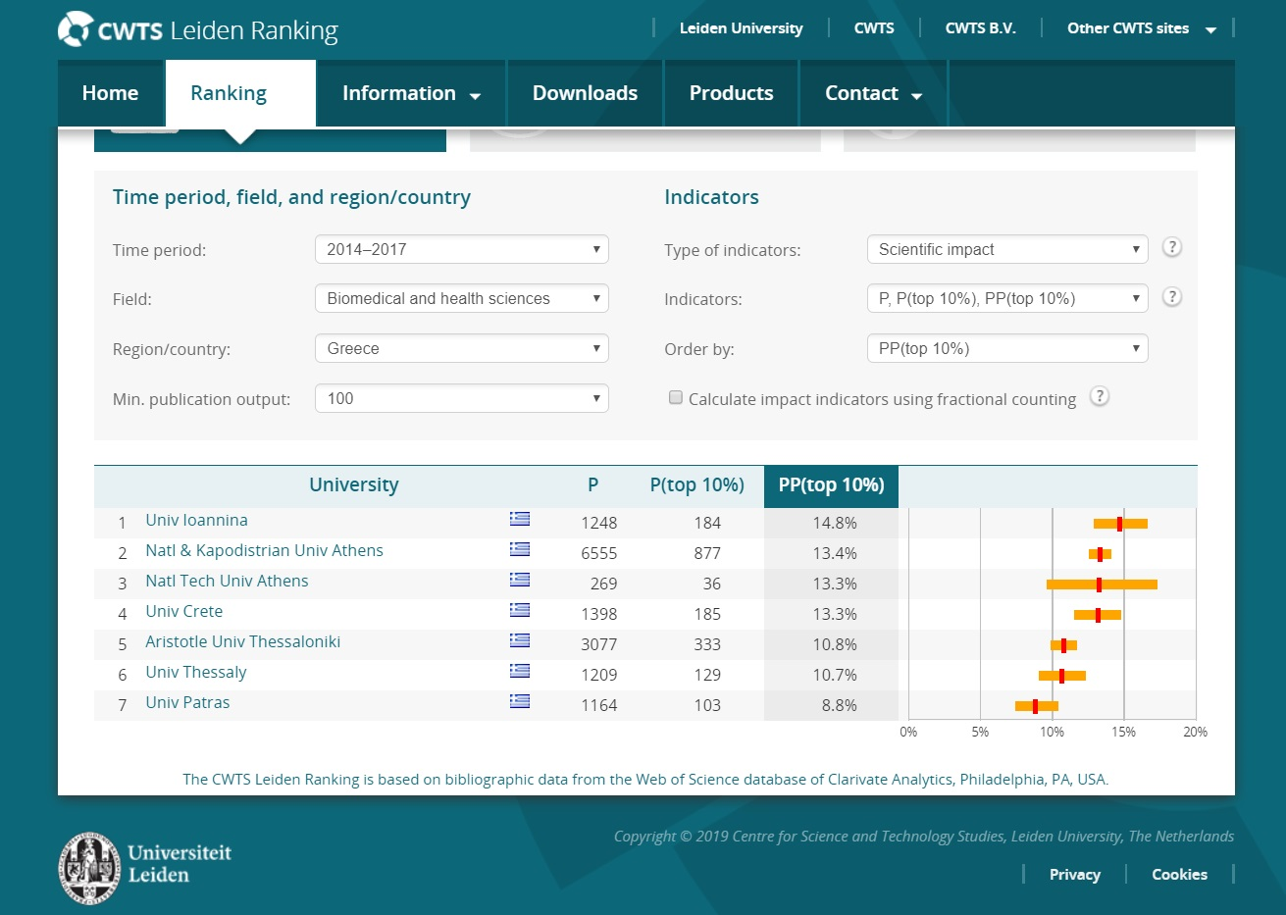The image size is (1286, 915).
Task: Click the Greek flag in Natl & Kapodistrian row
Action: pos(520,549)
